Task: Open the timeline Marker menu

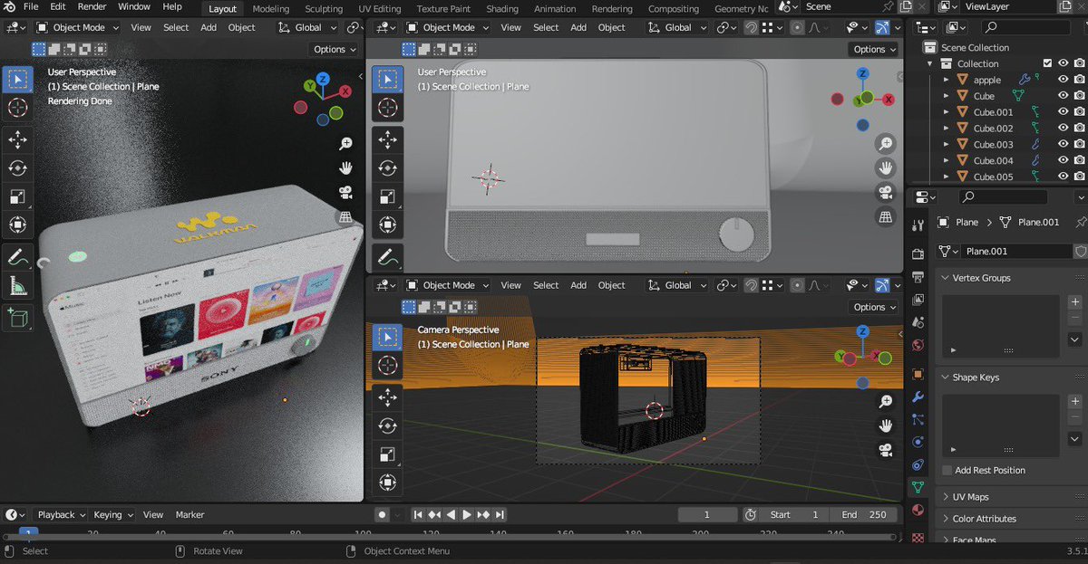Action: pos(189,514)
